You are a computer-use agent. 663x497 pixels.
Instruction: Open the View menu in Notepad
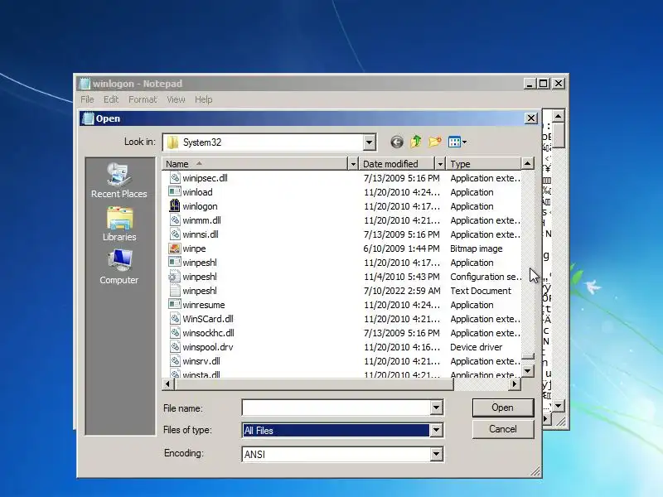(x=176, y=99)
